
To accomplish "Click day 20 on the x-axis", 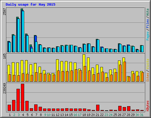I will click(x=93, y=115).
